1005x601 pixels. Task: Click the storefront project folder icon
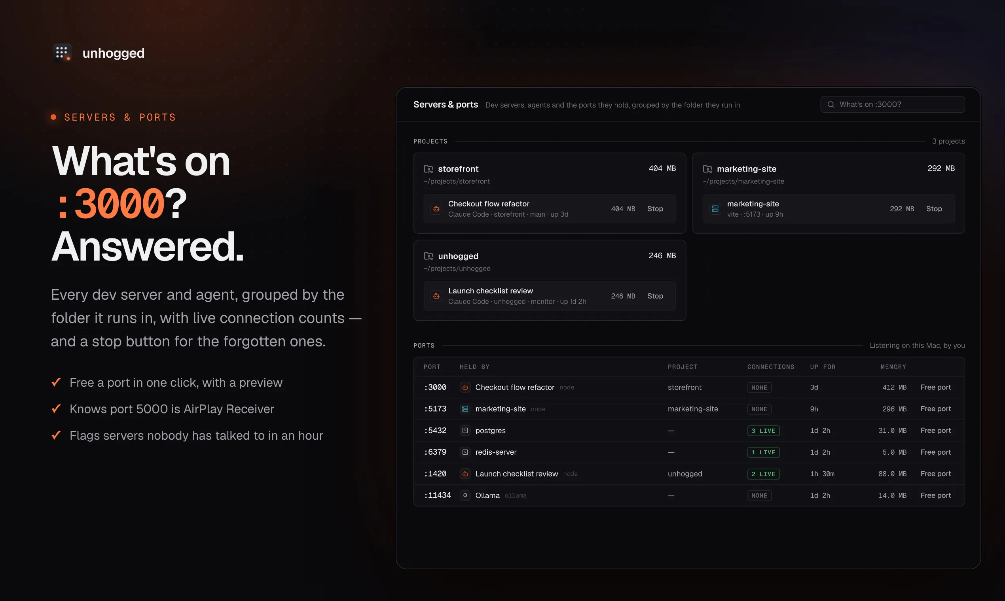(429, 169)
